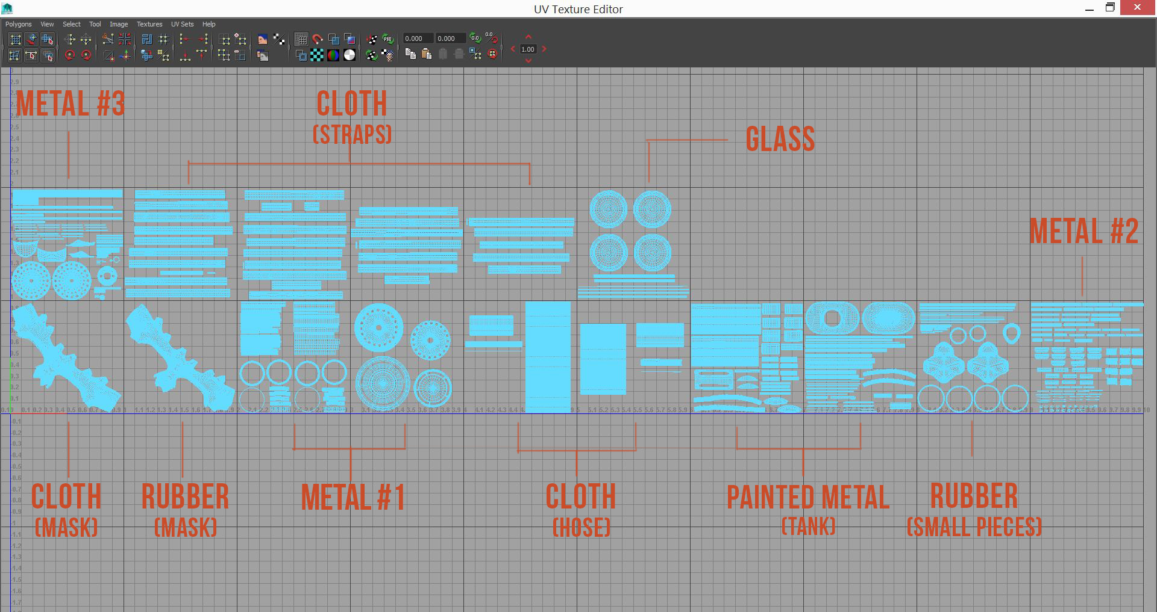Toggle shaded UV display
This screenshot has width=1157, height=612.
(334, 39)
